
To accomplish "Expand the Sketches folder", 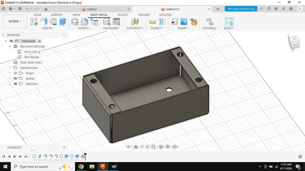I will coord(10,84).
